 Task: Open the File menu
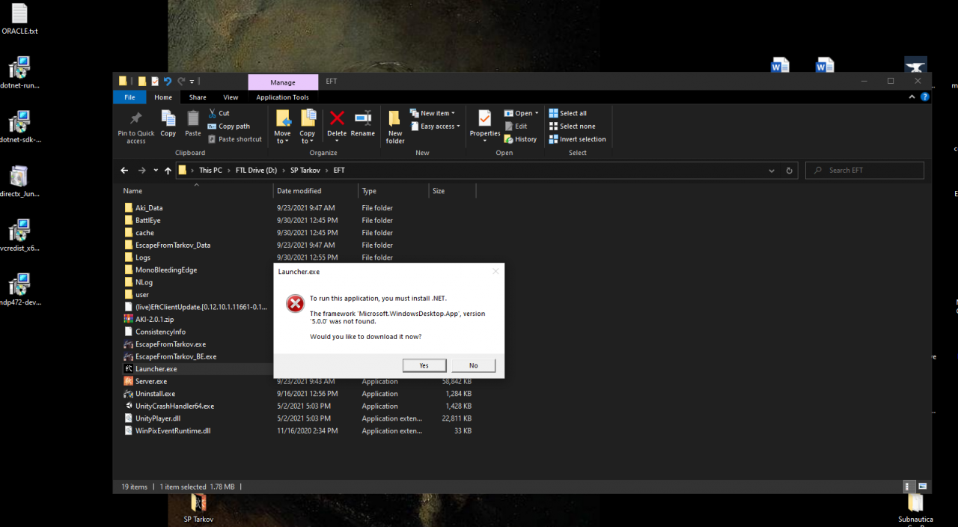coord(129,97)
